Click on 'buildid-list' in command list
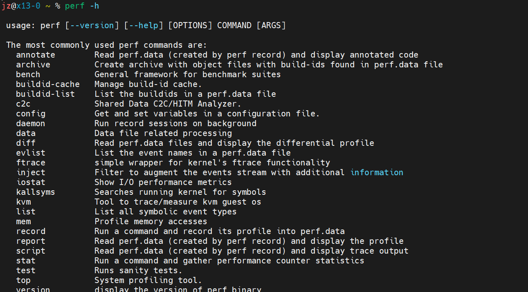The width and height of the screenshot is (528, 292). click(45, 94)
